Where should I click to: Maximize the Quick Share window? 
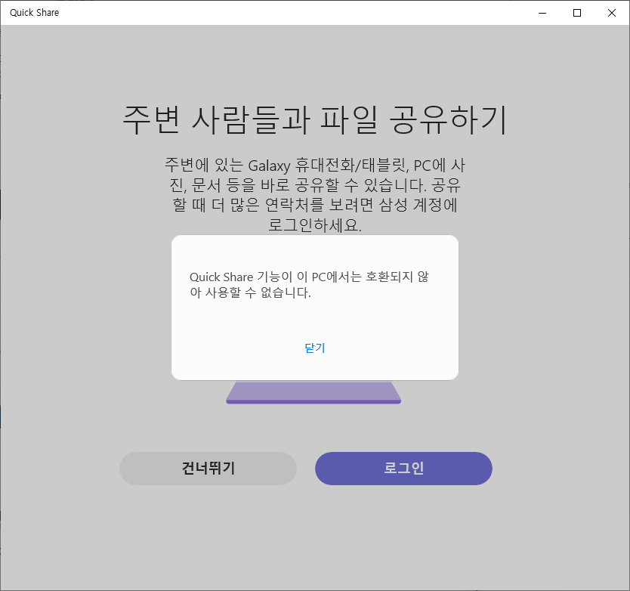[577, 13]
